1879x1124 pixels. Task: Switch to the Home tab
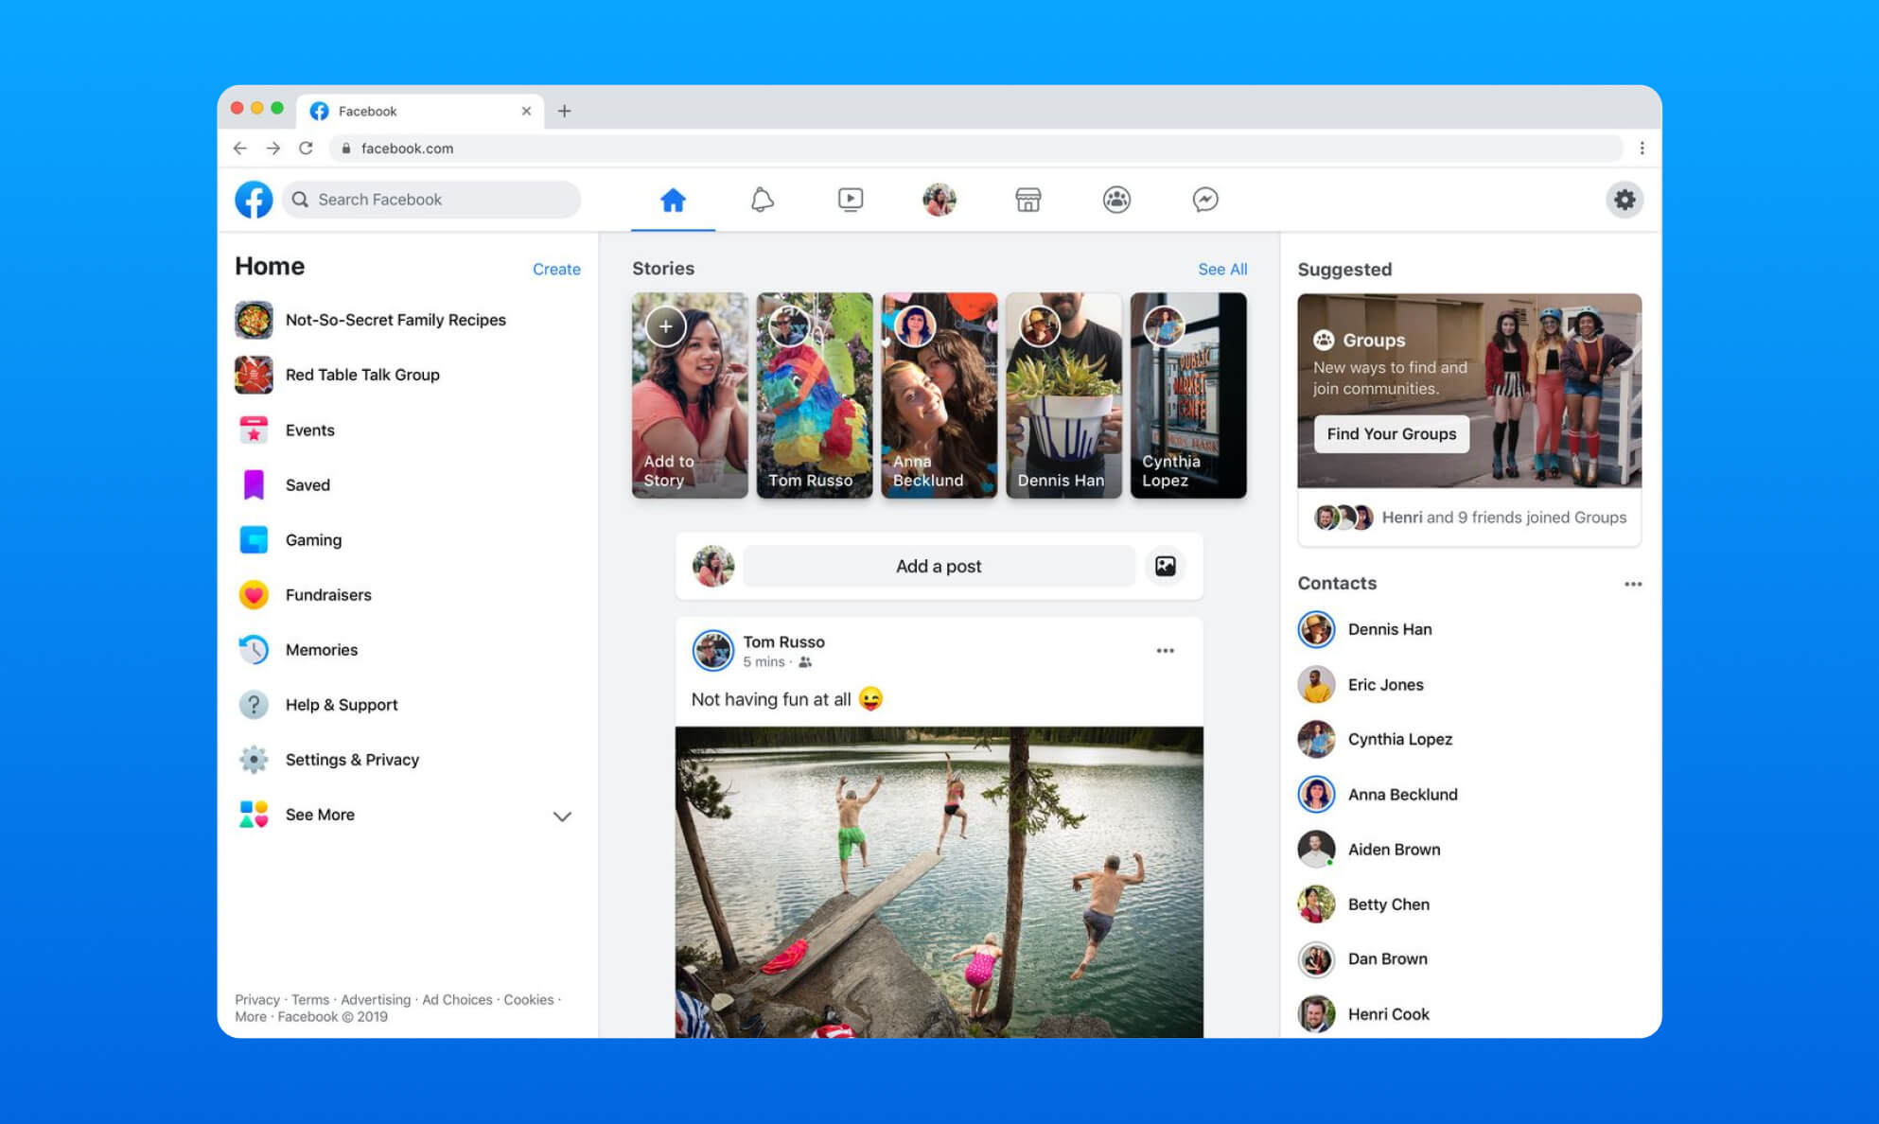click(x=673, y=200)
